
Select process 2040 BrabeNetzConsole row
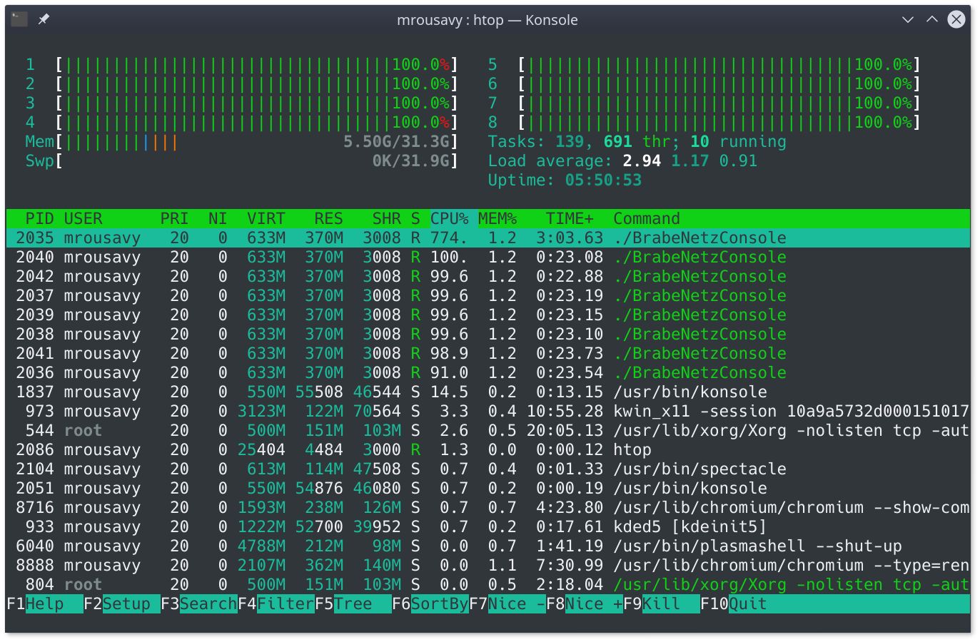[488, 258]
